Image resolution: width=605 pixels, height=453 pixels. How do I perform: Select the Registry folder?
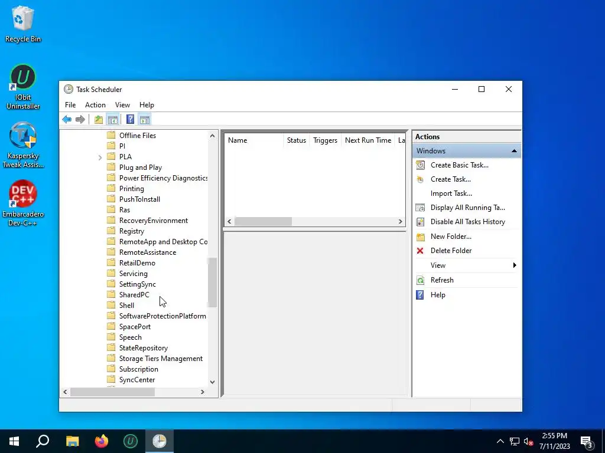tap(131, 231)
